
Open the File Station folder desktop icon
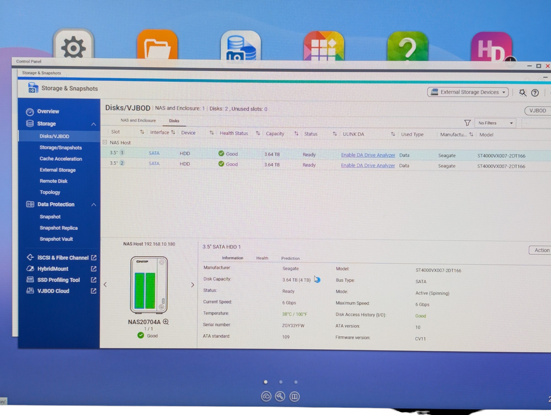point(157,47)
